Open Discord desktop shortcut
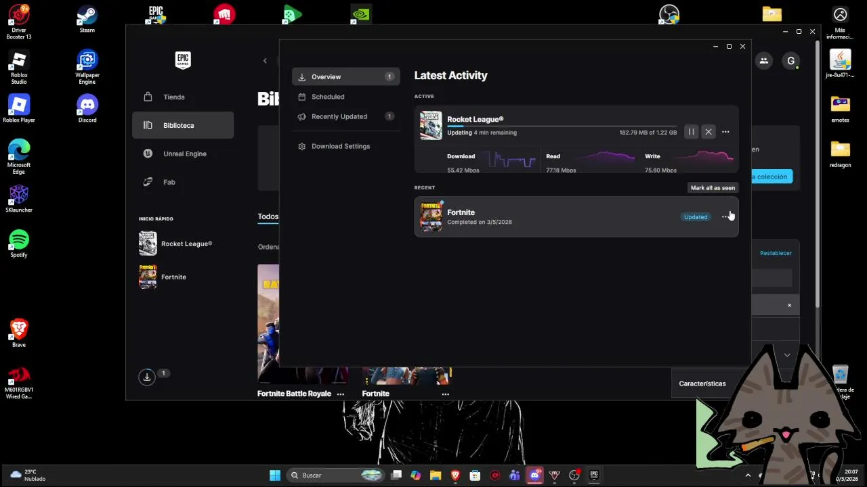867x487 pixels. [87, 110]
